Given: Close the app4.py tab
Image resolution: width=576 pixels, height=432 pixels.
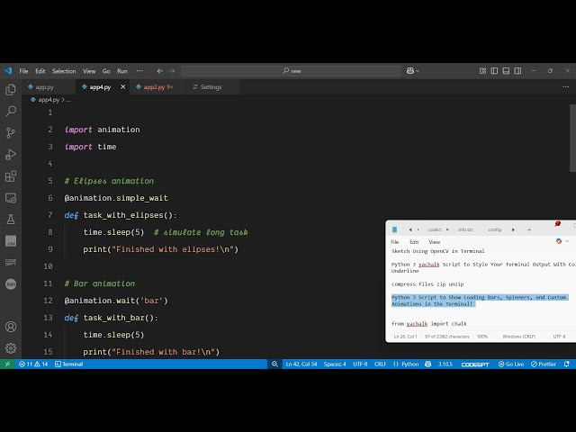Looking at the screenshot, I should click(x=123, y=87).
